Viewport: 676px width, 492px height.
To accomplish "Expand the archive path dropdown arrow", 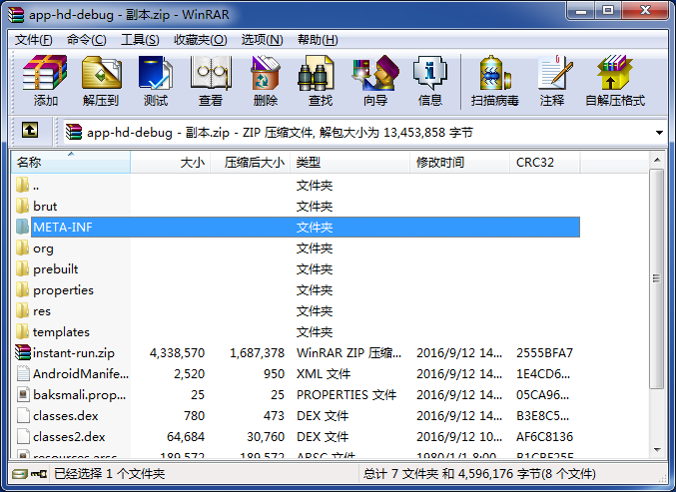I will pyautogui.click(x=660, y=132).
